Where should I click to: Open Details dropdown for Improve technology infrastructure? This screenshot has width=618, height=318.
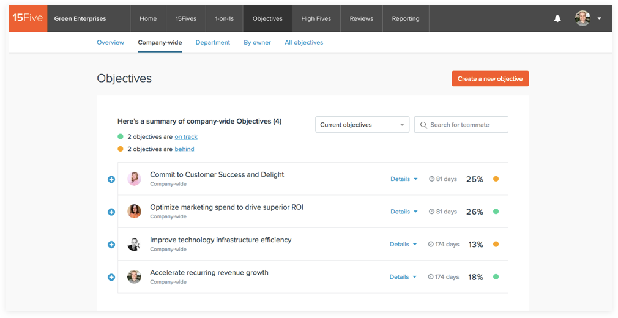[403, 244]
